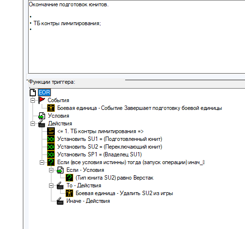This screenshot has width=245, height=229.
Task: Click the condition icon for Тип юнита SU2
Action: click(69, 178)
